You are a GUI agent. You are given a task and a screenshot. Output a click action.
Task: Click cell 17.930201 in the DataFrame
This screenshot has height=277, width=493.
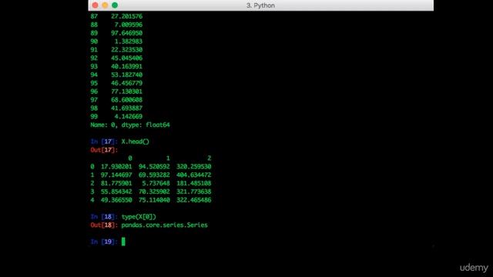tap(116, 166)
